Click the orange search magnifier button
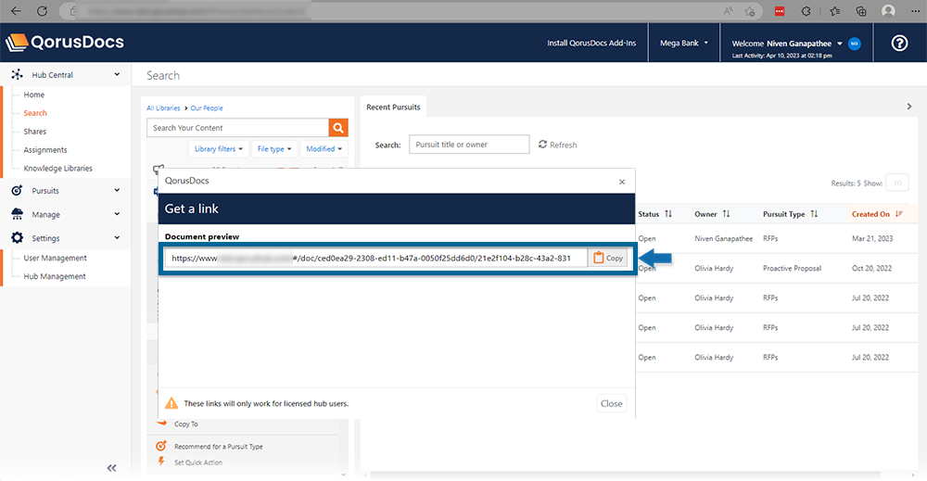 coord(338,128)
